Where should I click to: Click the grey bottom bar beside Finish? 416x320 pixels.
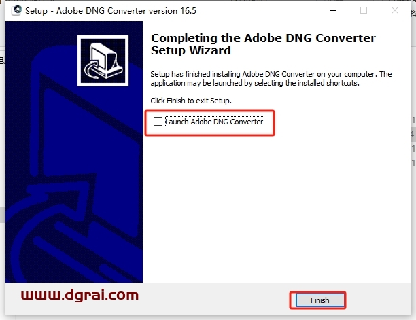[212, 299]
